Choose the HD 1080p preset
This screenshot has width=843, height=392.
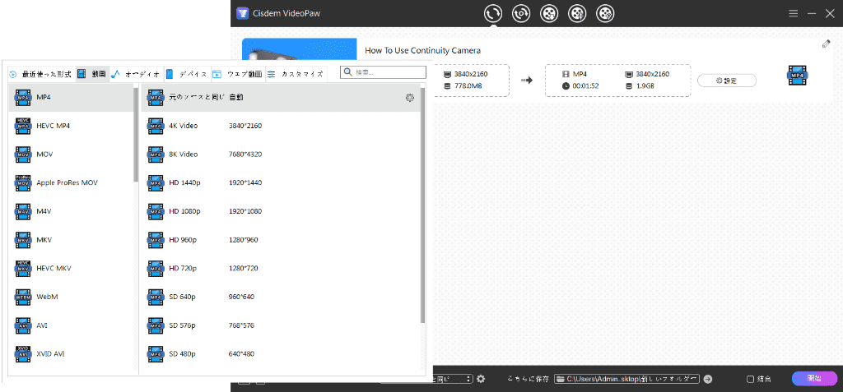click(x=280, y=211)
